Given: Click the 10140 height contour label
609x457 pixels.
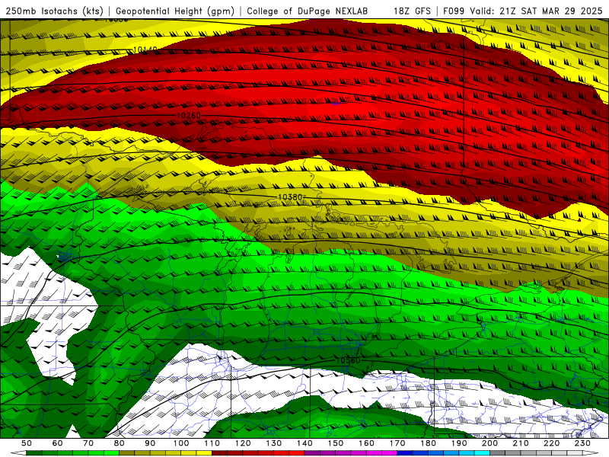Looking at the screenshot, I should pos(145,50).
